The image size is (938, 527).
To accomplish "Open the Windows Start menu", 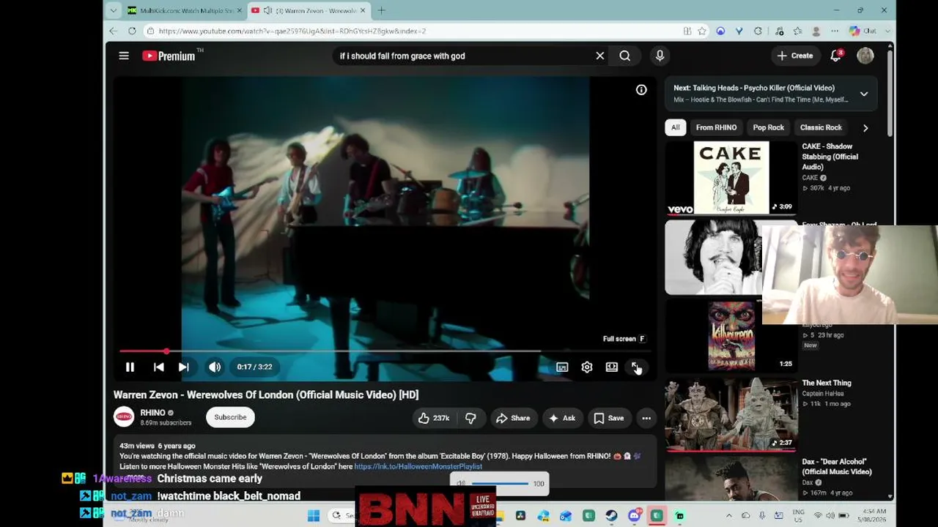I will point(314,516).
